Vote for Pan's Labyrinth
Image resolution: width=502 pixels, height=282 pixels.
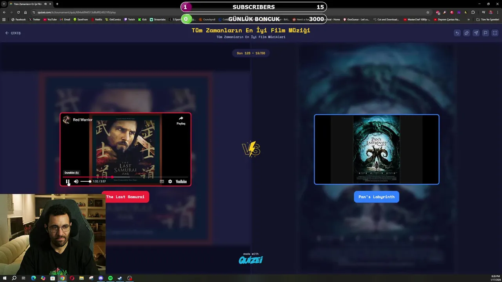(376, 197)
